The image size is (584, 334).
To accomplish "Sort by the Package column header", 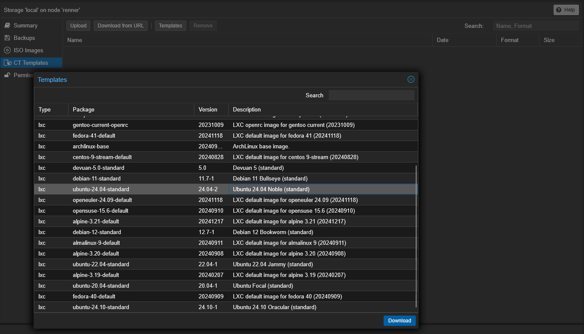I will [x=131, y=110].
